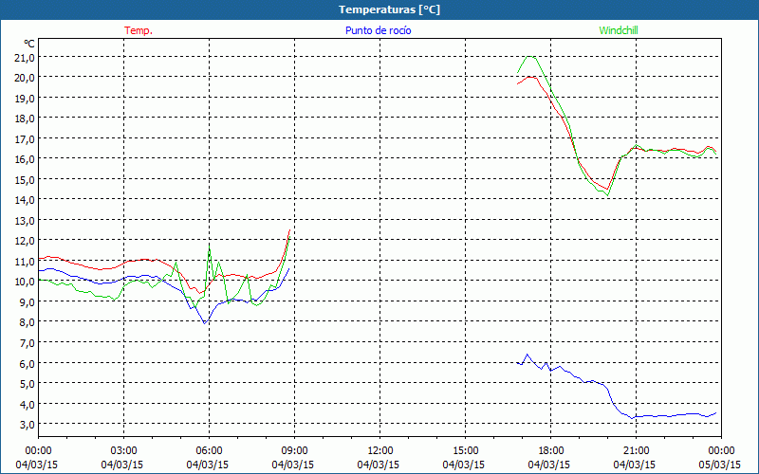Click the 12:00 time axis label
Image resolution: width=759 pixels, height=474 pixels.
click(380, 451)
